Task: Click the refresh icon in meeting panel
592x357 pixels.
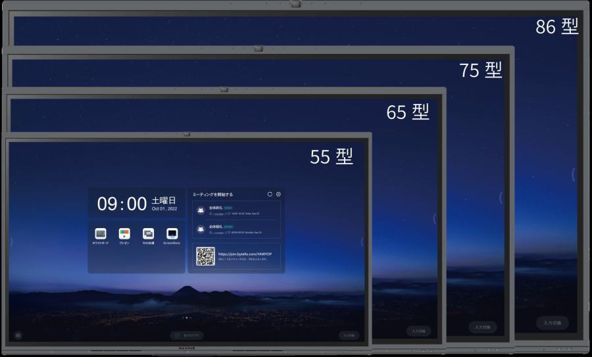Action: pyautogui.click(x=270, y=194)
